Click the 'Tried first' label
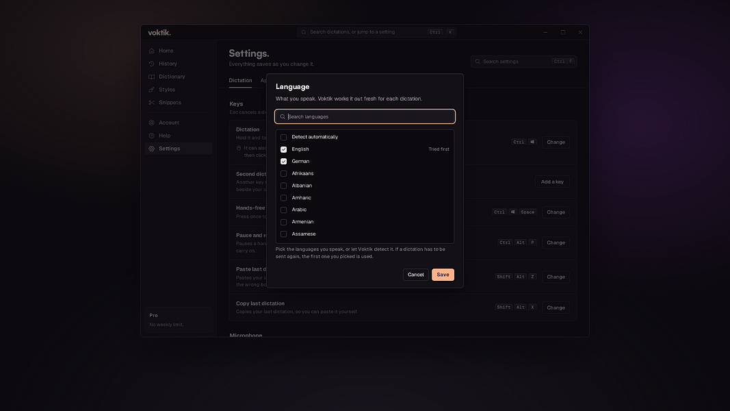The width and height of the screenshot is (730, 411). point(439,149)
